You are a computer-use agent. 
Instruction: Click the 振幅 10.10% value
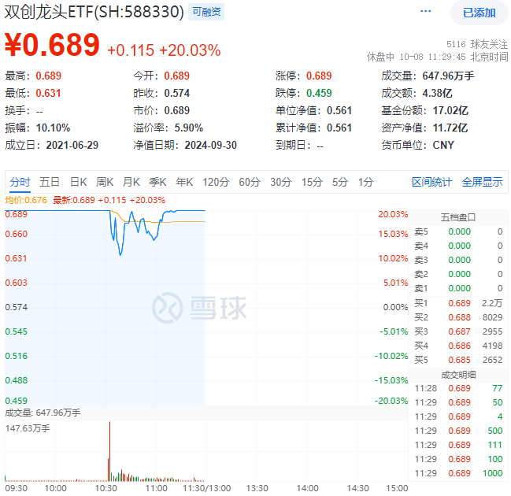[x=53, y=128]
